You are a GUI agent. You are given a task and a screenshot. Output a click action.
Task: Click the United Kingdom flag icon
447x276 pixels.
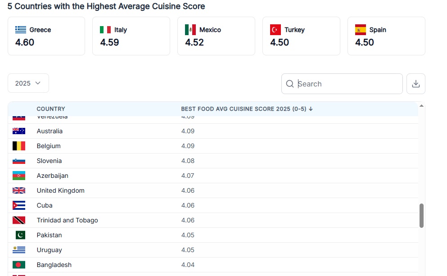tap(19, 190)
